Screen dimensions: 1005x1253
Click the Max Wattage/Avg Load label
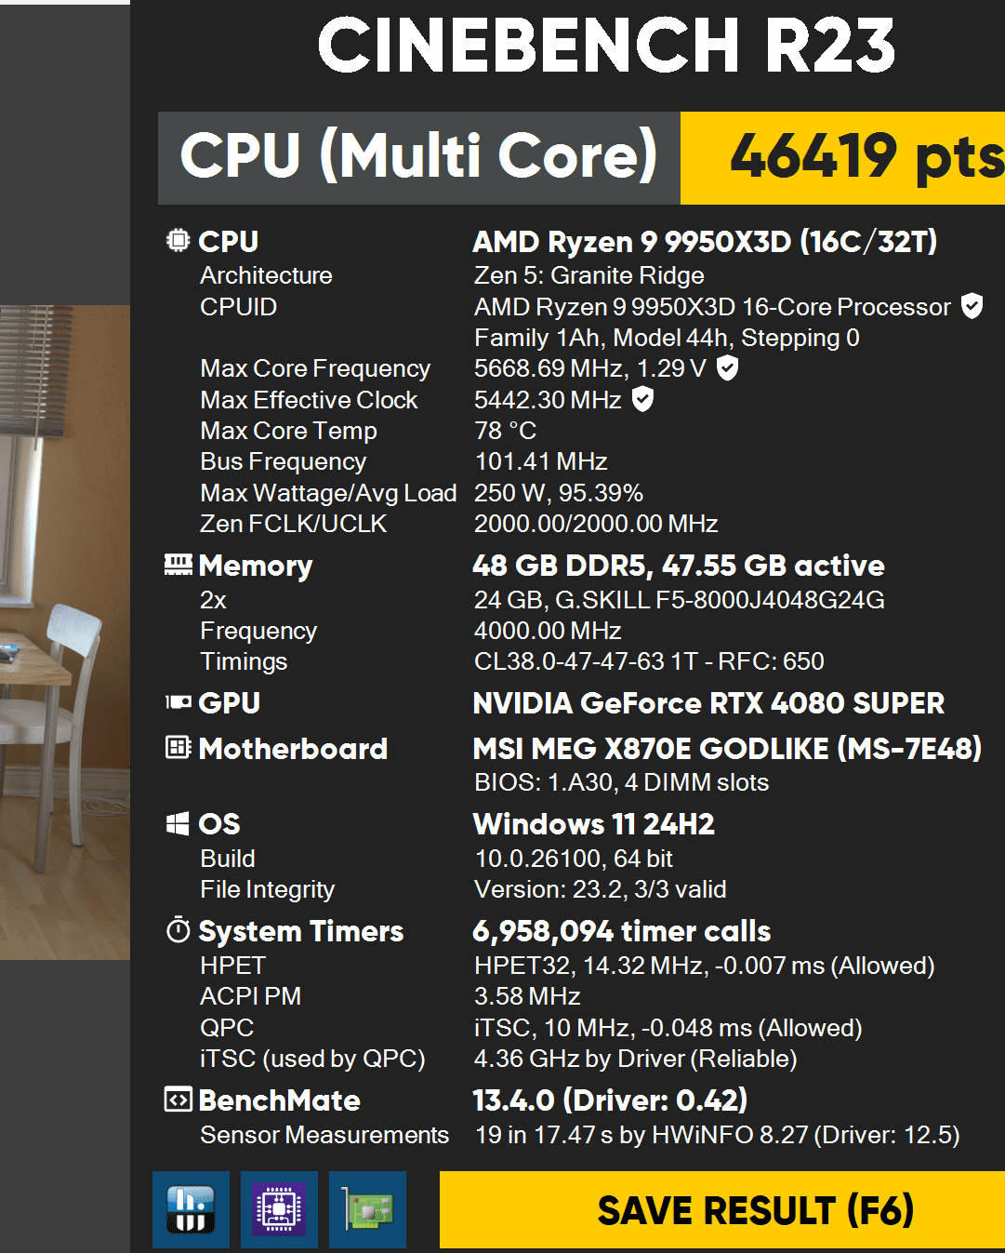point(328,493)
